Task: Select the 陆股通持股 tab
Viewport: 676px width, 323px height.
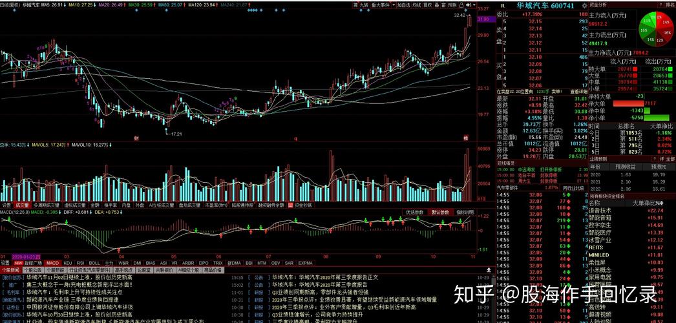Action: [x=244, y=205]
